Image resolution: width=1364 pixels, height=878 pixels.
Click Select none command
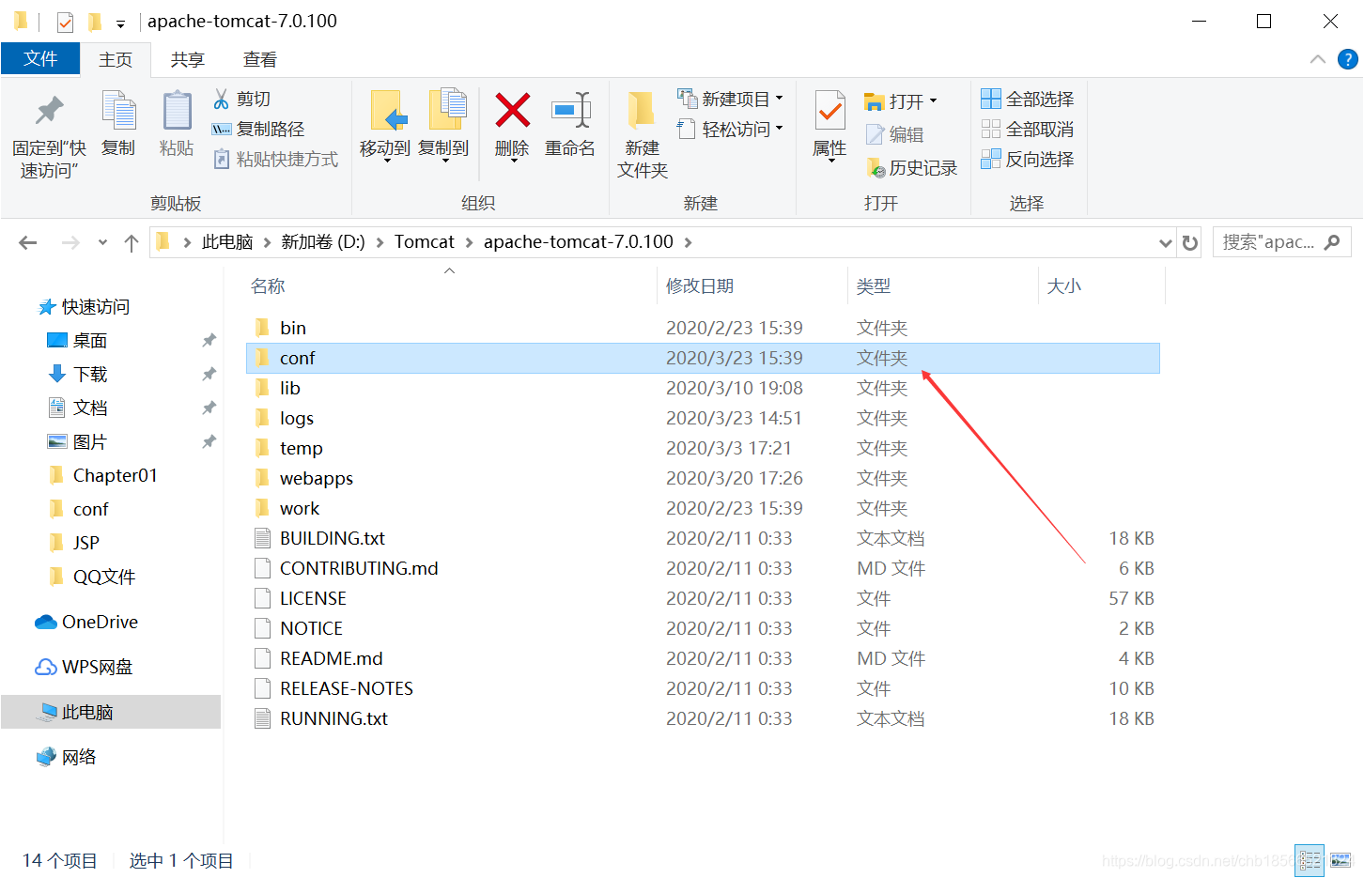(x=1027, y=129)
